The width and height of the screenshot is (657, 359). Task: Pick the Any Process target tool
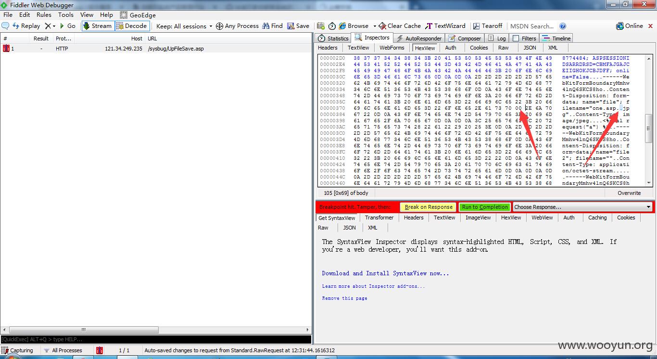[237, 26]
